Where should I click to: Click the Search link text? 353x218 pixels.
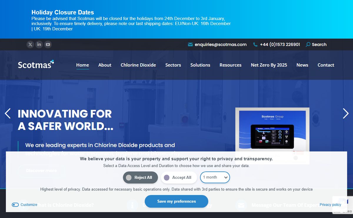[319, 44]
